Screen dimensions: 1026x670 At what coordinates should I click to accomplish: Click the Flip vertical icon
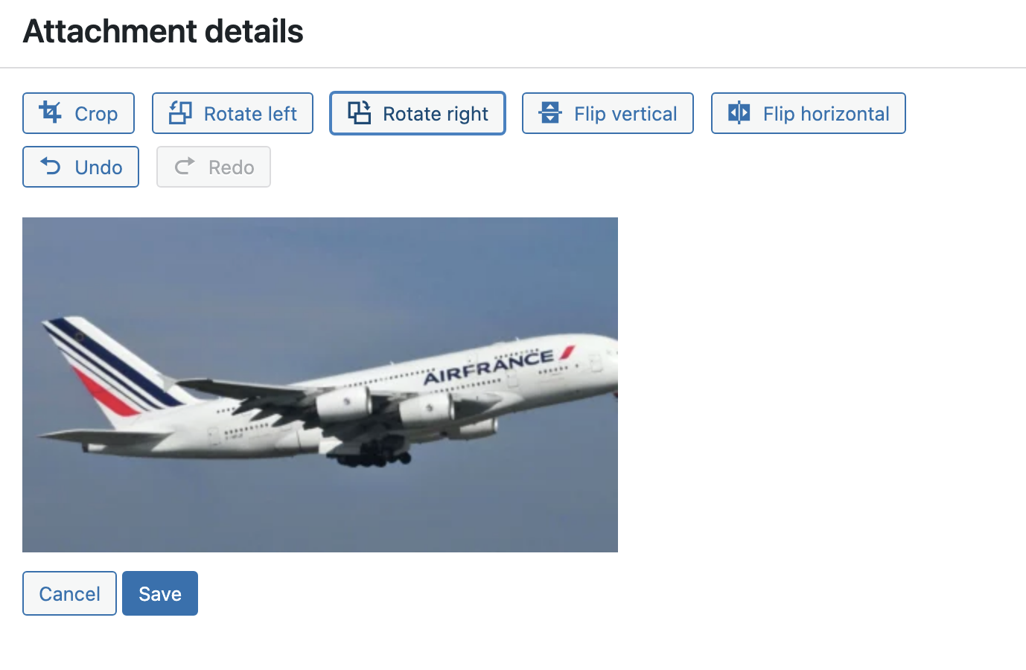coord(550,112)
